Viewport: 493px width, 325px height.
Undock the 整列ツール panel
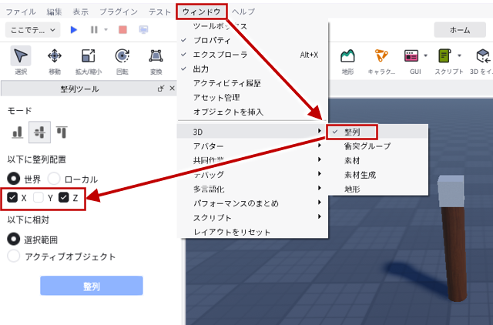pos(161,89)
